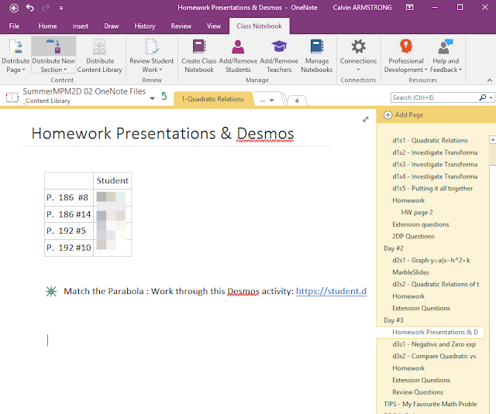
Task: Click the P. 192 #5 table cell
Action: (69, 231)
